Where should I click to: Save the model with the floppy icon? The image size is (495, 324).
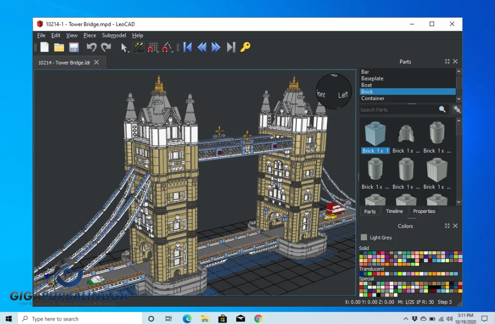74,47
